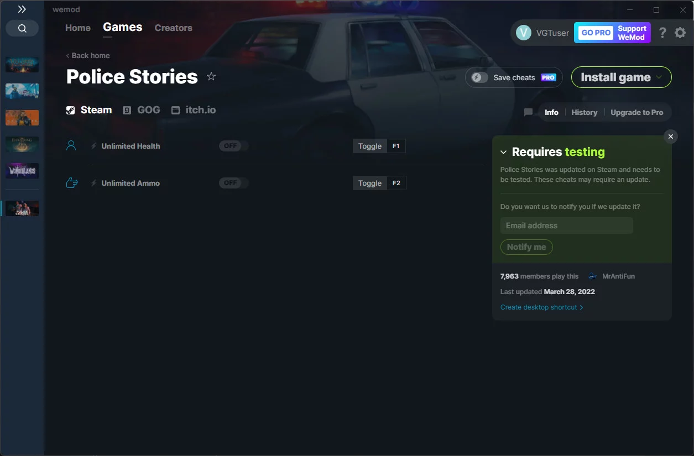Click the GO PRO button

(x=596, y=33)
